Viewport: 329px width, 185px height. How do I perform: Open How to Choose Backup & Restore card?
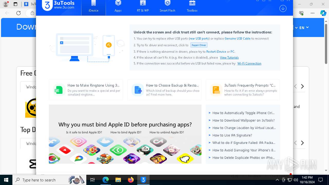[164, 90]
